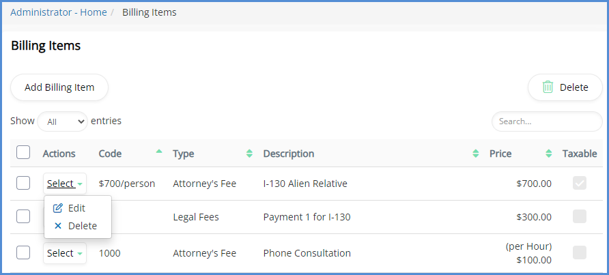Choose Delete from the actions menu
609x275 pixels.
(82, 226)
